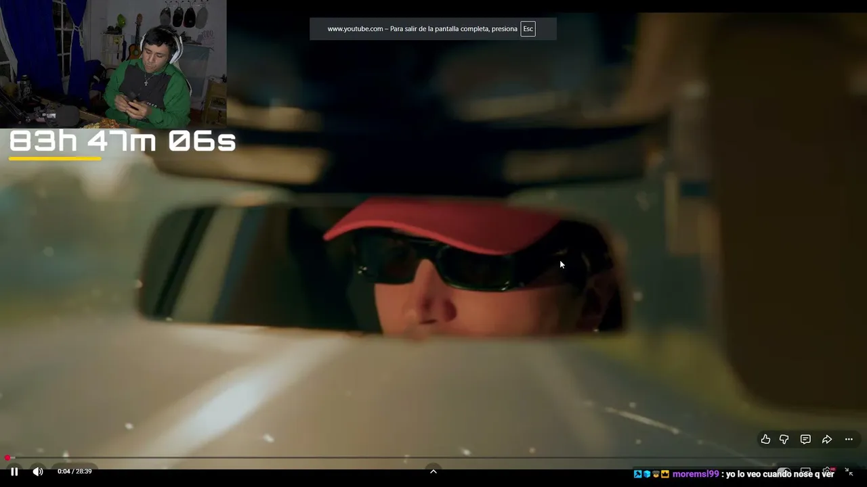
Task: Click the moremsl99 chat username
Action: point(696,474)
